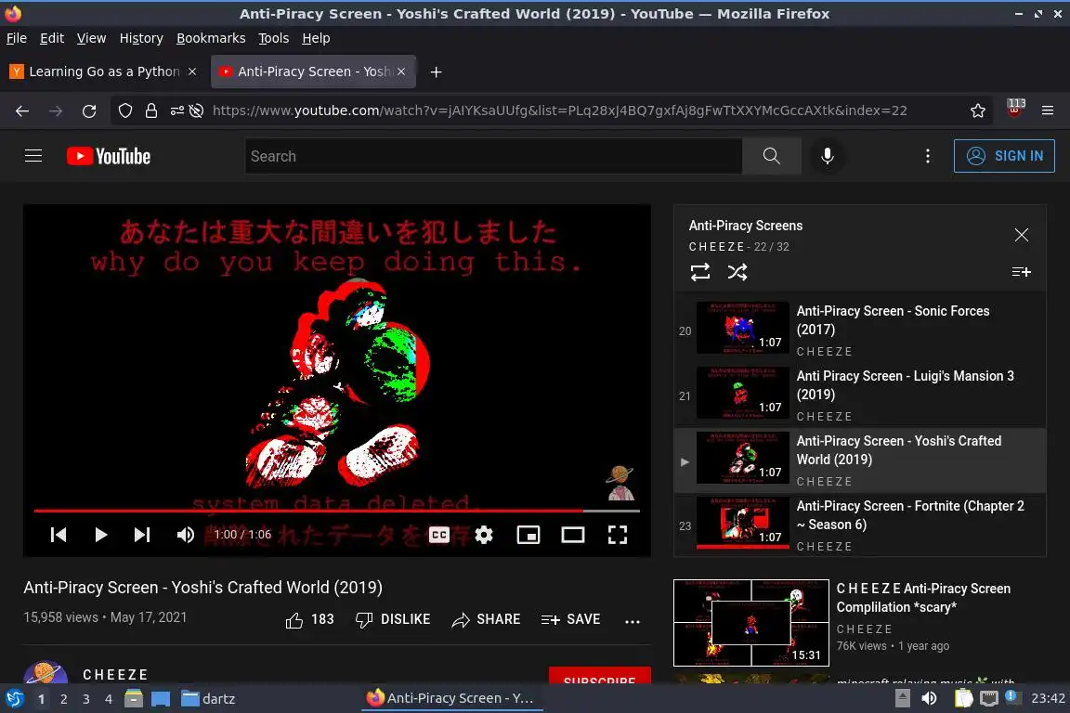Open the player settings gear
1070x713 pixels.
coord(484,535)
